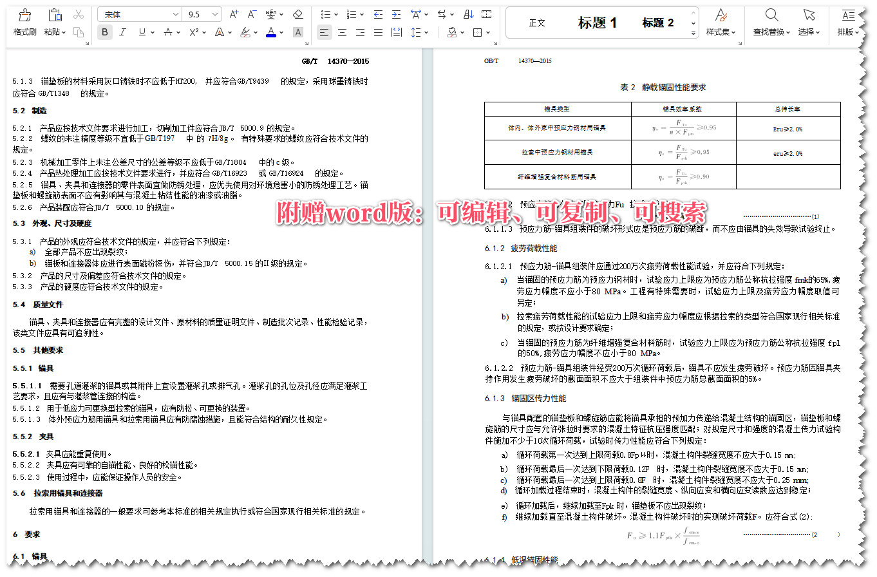This screenshot has width=877, height=577.
Task: Toggle italic formatting
Action: click(x=122, y=32)
